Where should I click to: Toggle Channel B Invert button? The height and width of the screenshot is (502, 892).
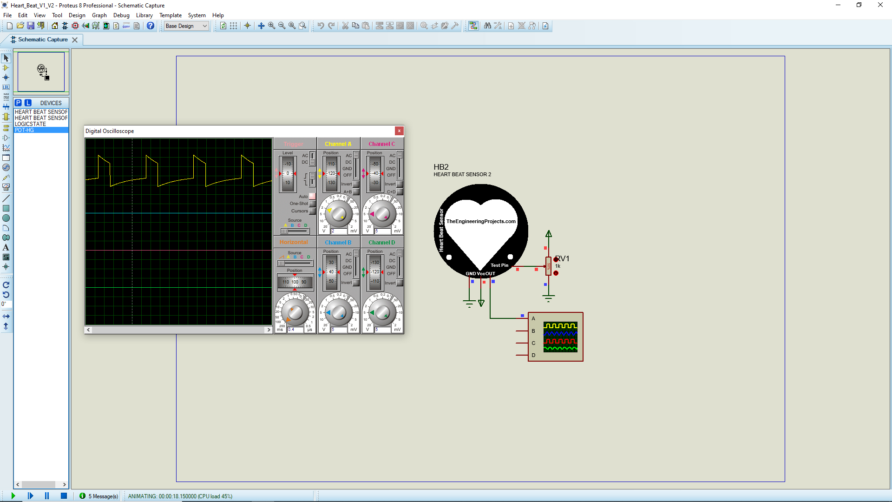pos(356,283)
